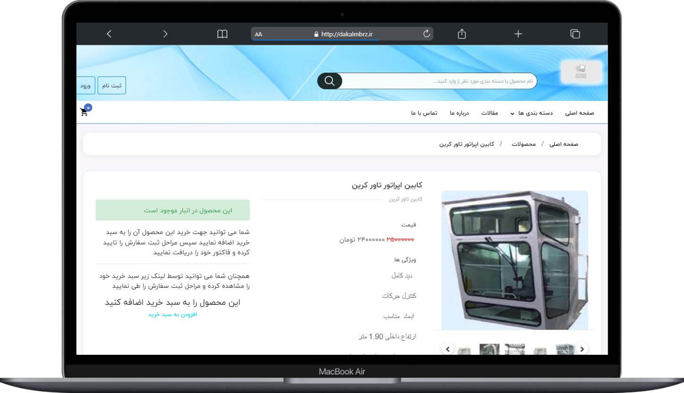Viewport: 684px width, 393px height.
Task: Open a new tab with plus icon
Action: pos(518,34)
